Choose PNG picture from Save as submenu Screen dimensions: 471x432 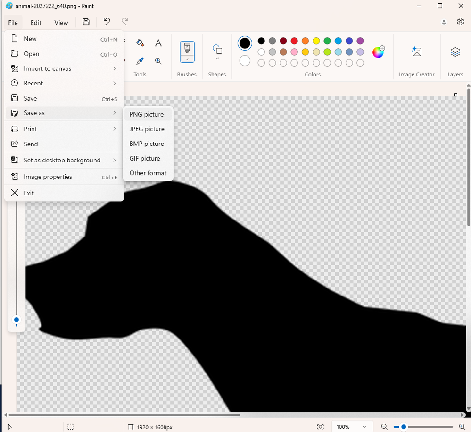pyautogui.click(x=147, y=114)
